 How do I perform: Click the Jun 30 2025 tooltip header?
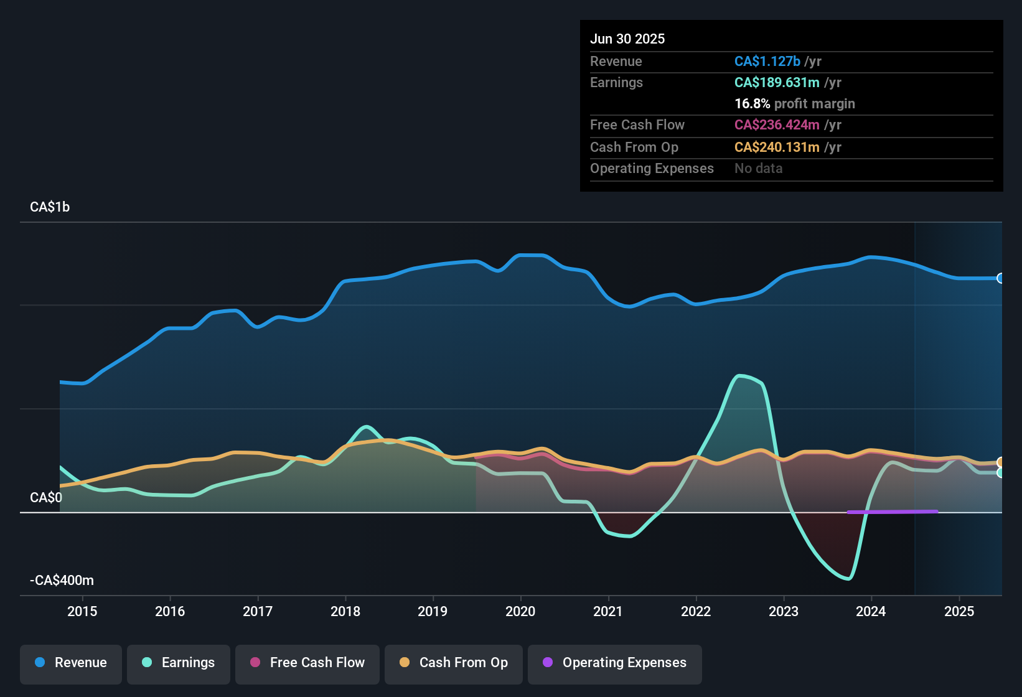click(x=627, y=39)
